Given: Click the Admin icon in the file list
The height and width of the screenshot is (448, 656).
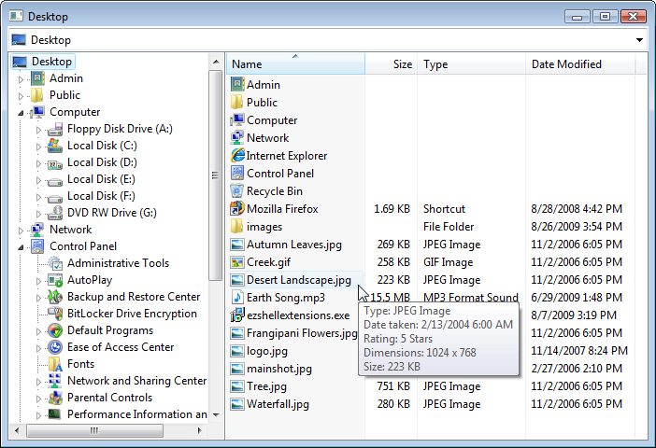Looking at the screenshot, I should [237, 84].
